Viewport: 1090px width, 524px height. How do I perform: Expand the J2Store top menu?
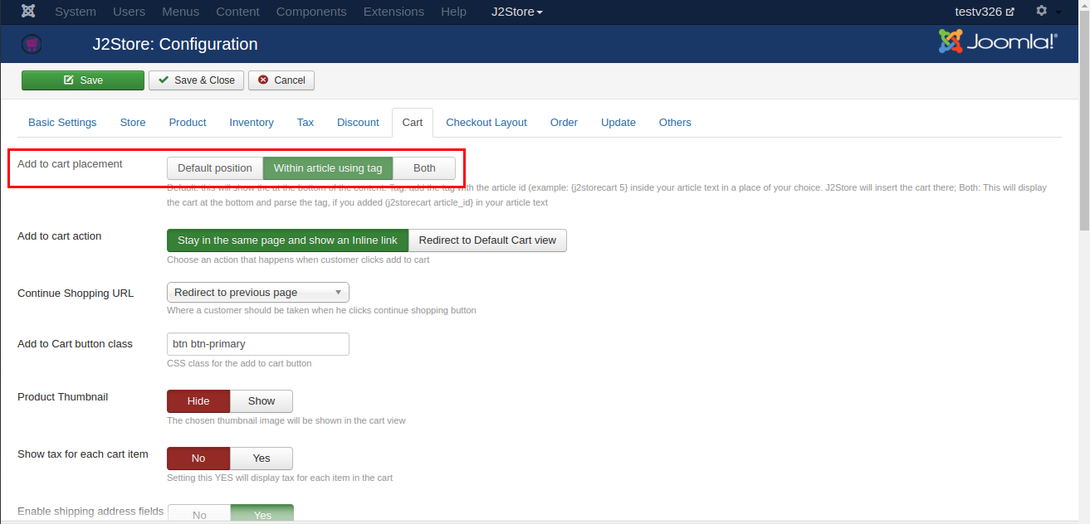click(x=516, y=12)
